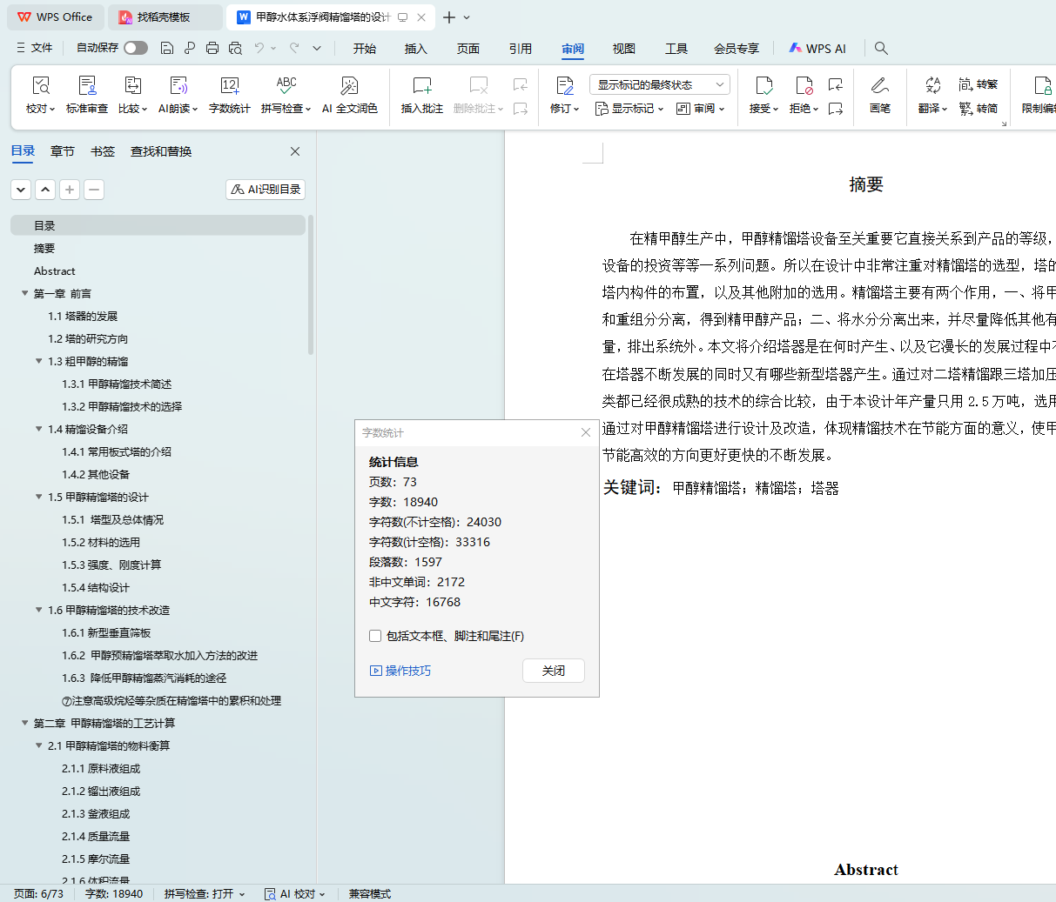Viewport: 1056px width, 902px height.
Task: Switch to the 视图 ribbon tab
Action: (x=624, y=49)
